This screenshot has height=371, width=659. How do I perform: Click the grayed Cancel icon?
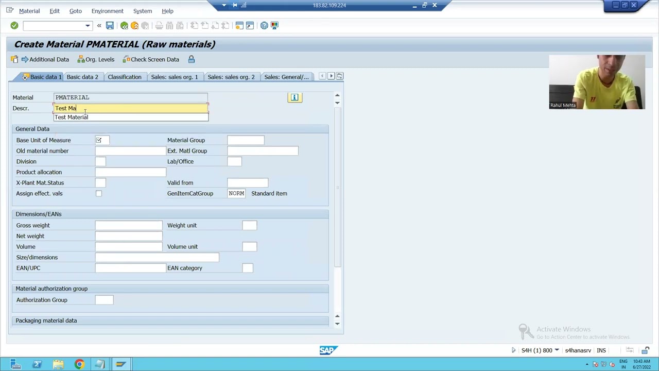coord(145,25)
